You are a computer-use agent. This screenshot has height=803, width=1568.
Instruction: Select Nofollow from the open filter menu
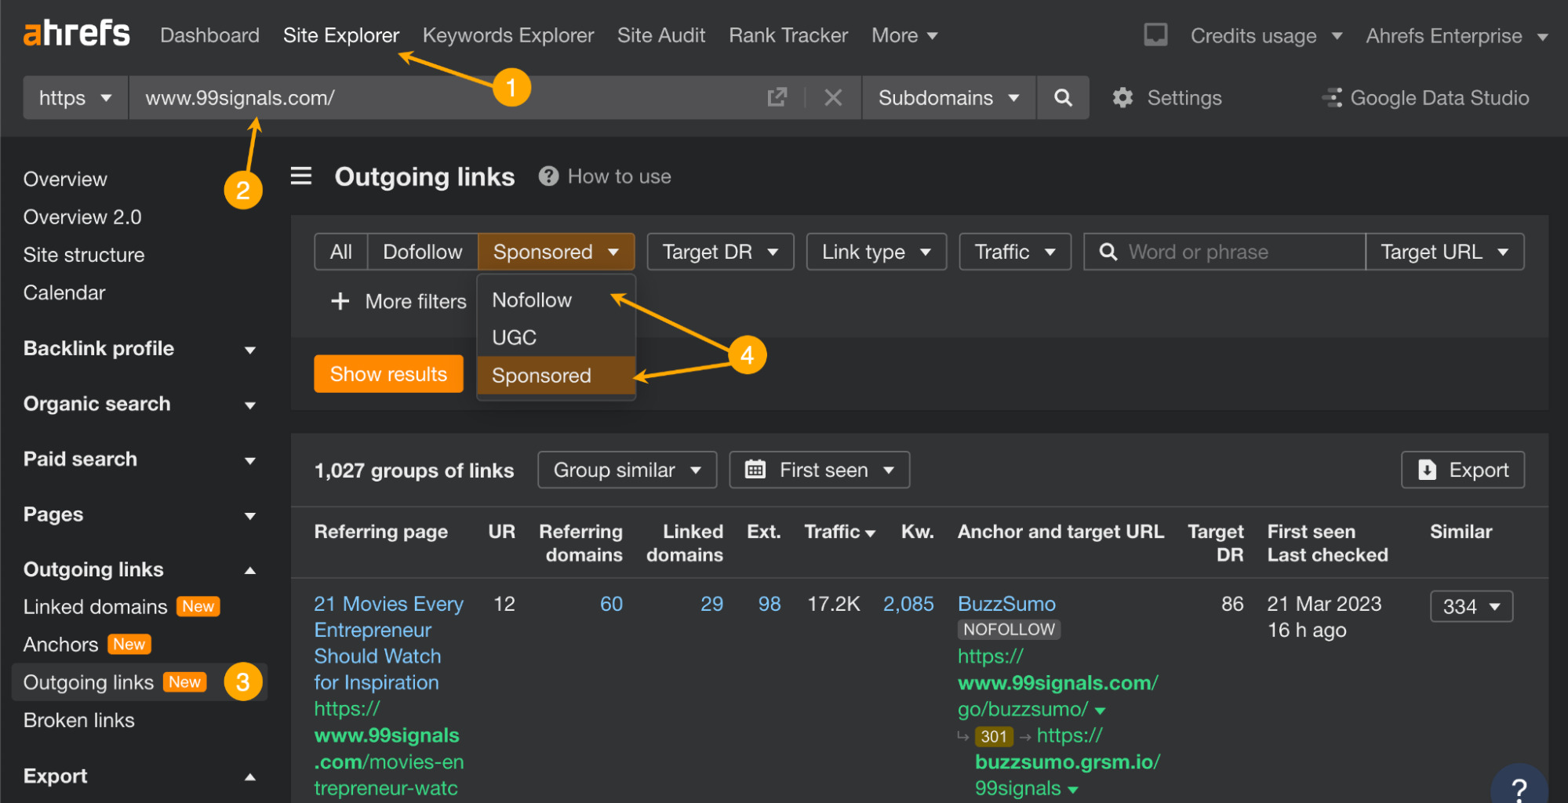tap(531, 300)
